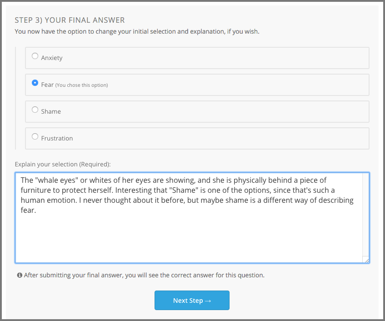Viewport: 385px width, 321px height.
Task: Click the "You chose this option" note
Action: 82,85
